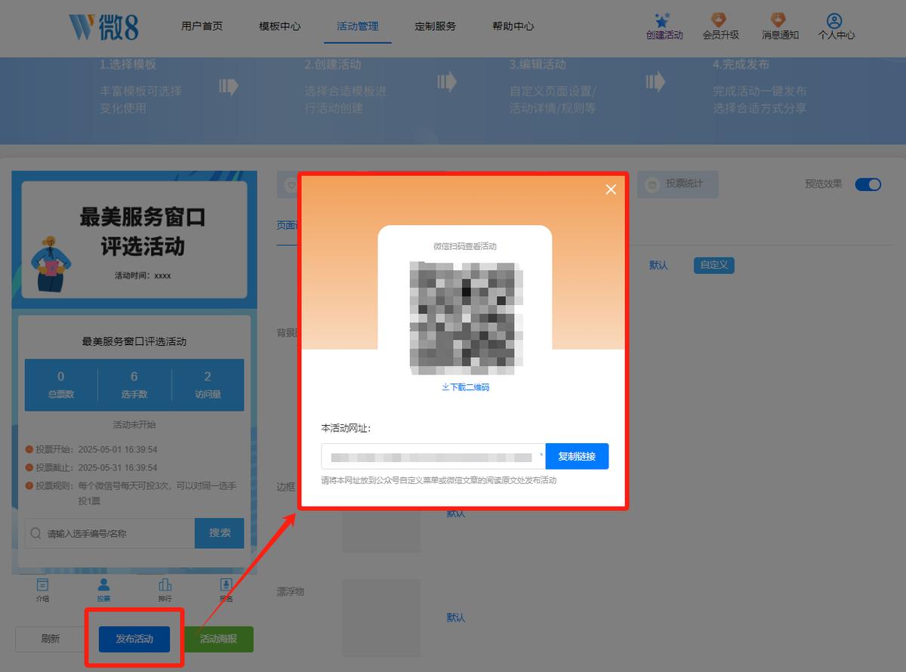Click the 选手数 counter

tap(134, 384)
